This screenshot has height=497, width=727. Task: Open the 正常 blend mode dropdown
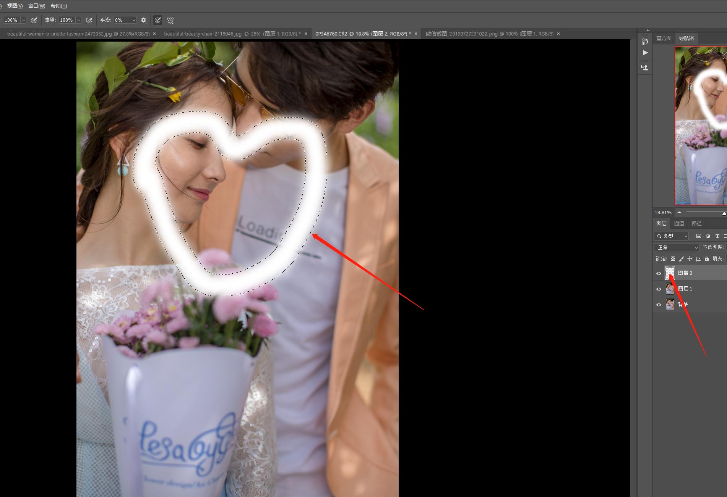(x=677, y=247)
